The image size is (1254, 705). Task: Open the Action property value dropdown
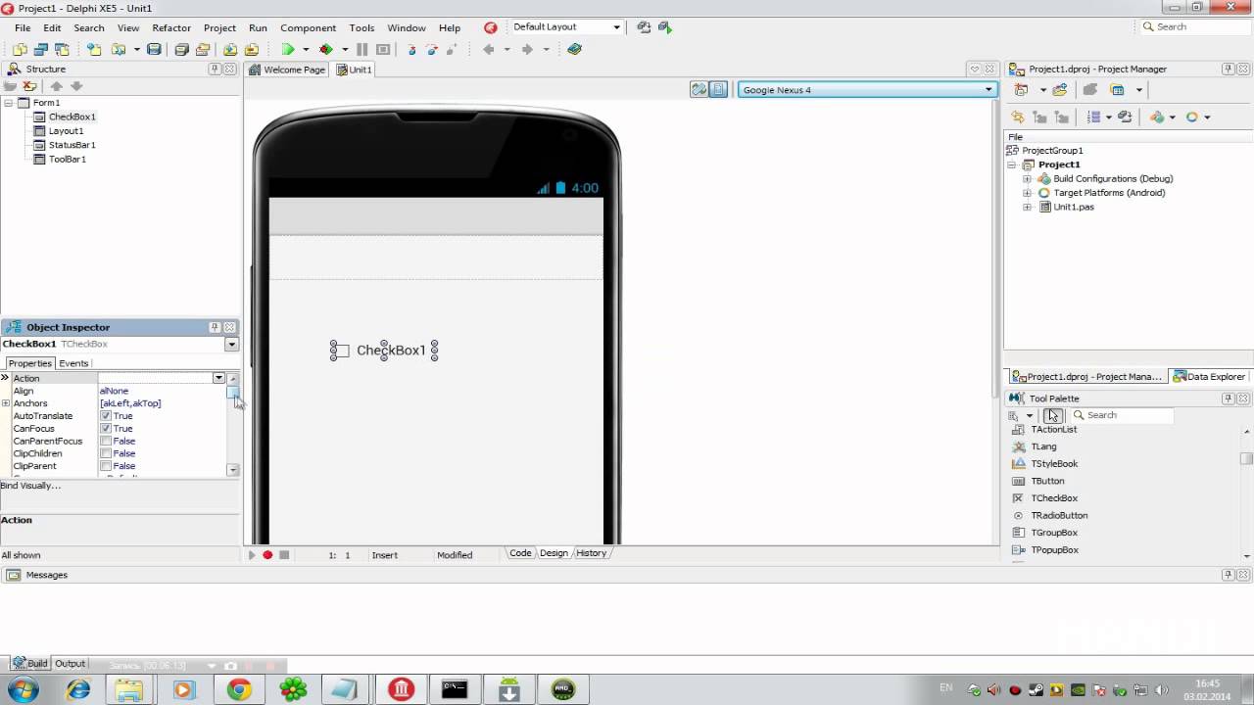(218, 378)
